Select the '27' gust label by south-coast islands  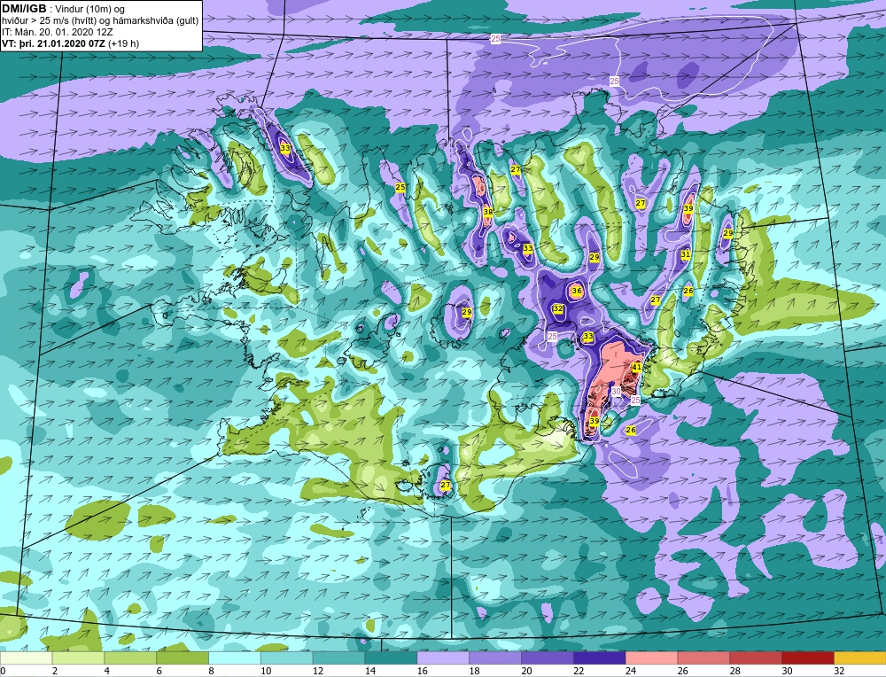446,485
